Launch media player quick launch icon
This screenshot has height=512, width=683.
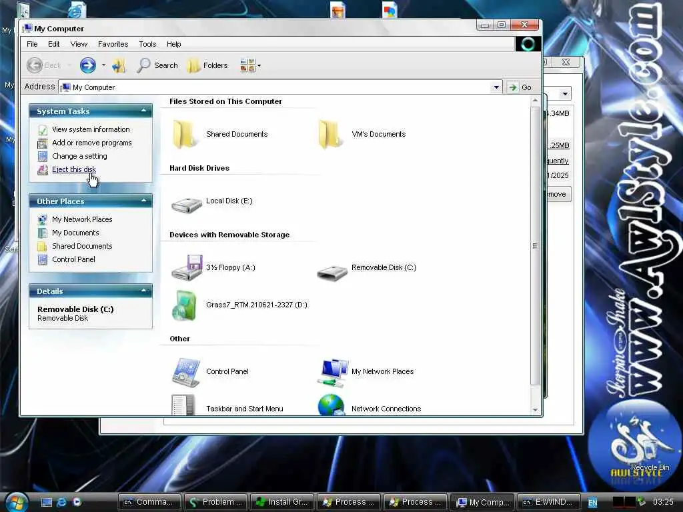pyautogui.click(x=77, y=502)
